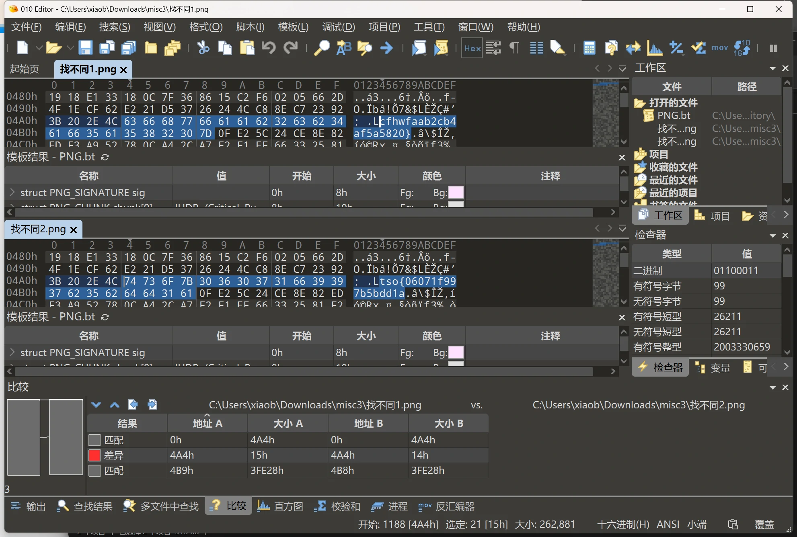Open the 模板(L) menu

pos(293,27)
